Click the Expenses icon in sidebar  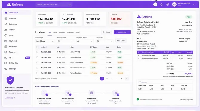pos(6,46)
